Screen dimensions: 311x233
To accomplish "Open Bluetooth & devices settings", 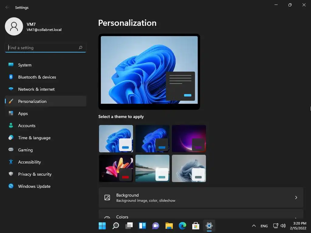I will coord(46,77).
